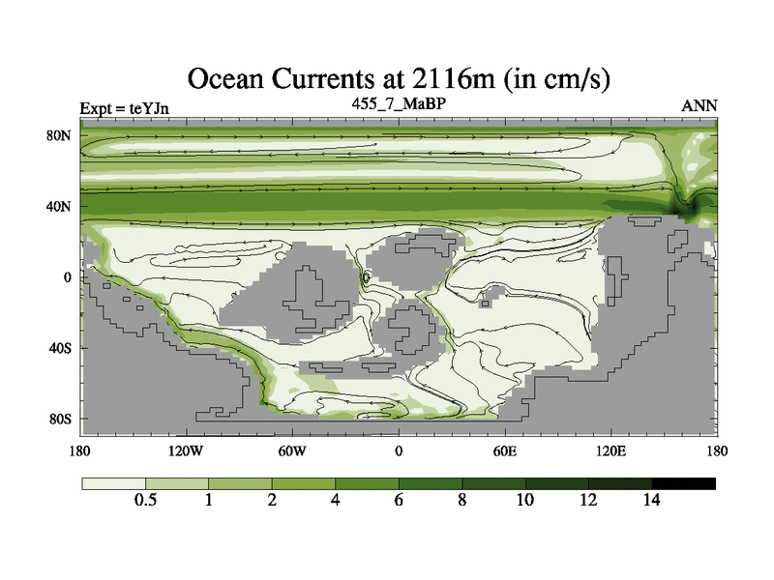The height and width of the screenshot is (580, 774).
Task: Click the "80N" latitude axis label
Action: pyautogui.click(x=61, y=135)
